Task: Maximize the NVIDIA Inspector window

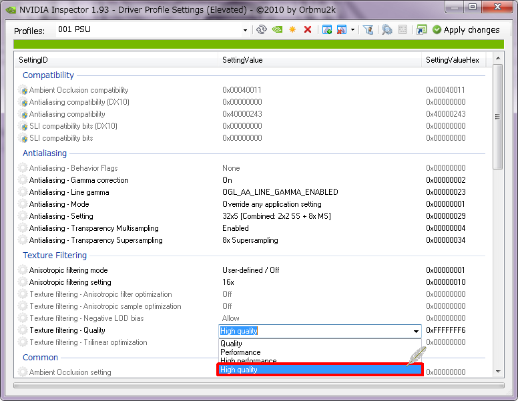Action: [473, 7]
